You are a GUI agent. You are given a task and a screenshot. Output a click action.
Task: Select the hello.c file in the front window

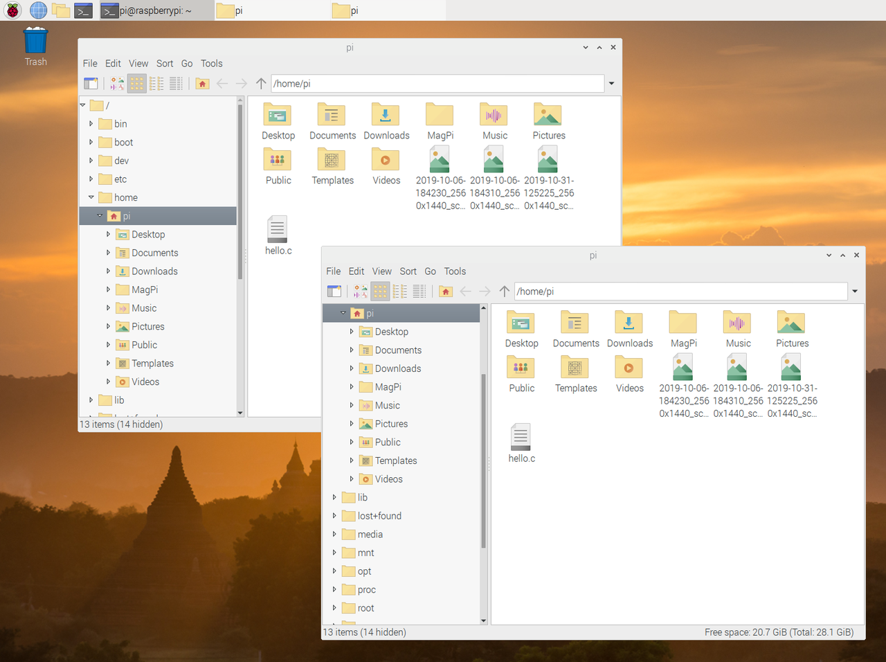[x=521, y=438]
